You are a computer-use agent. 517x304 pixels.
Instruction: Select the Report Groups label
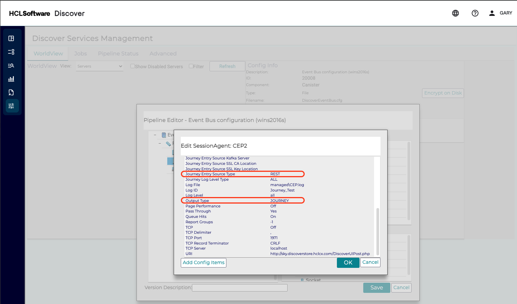coord(199,222)
